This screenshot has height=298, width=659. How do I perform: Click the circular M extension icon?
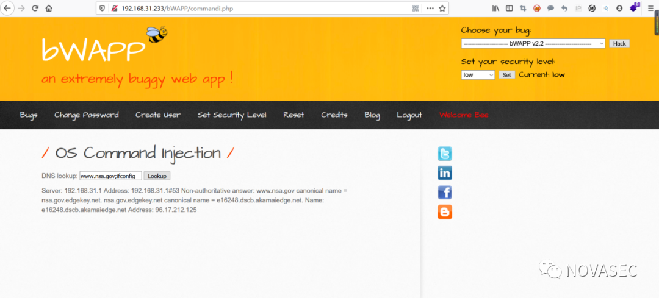592,8
